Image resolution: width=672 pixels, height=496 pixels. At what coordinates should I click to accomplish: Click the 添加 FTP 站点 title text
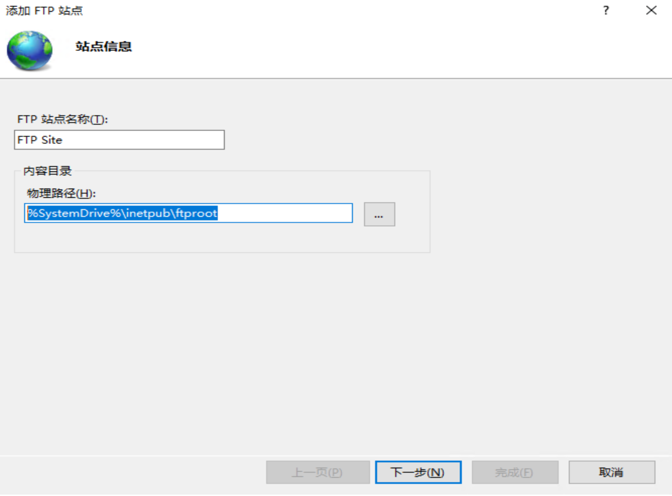click(x=44, y=11)
